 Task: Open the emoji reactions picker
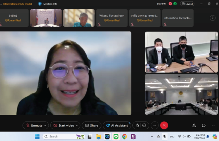pyautogui.click(x=144, y=125)
